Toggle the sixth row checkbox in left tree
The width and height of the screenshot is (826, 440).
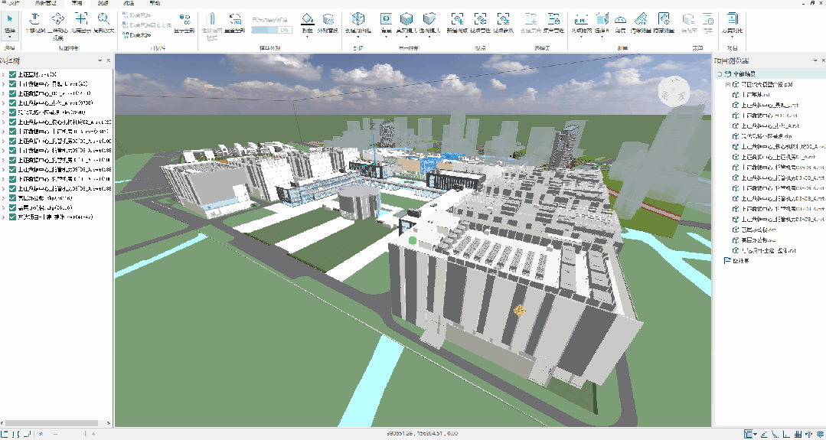pyautogui.click(x=13, y=122)
